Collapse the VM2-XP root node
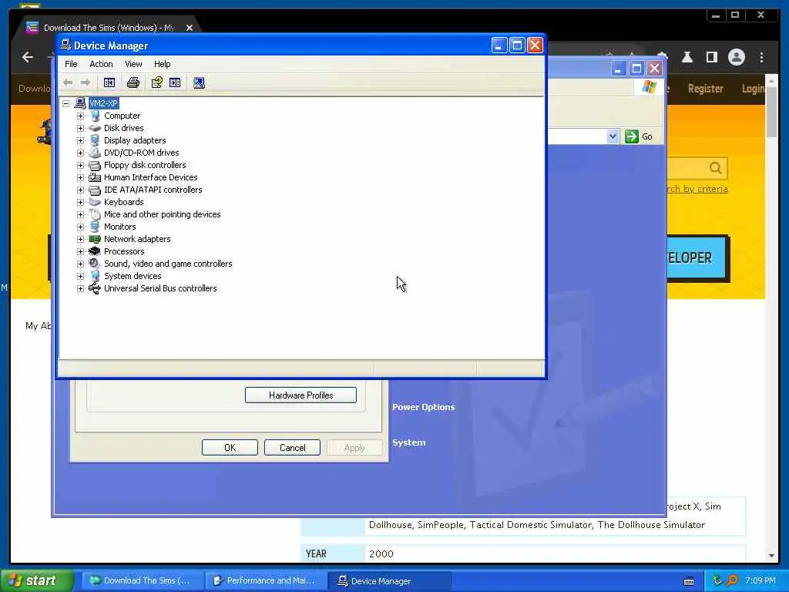The width and height of the screenshot is (789, 592). [66, 104]
